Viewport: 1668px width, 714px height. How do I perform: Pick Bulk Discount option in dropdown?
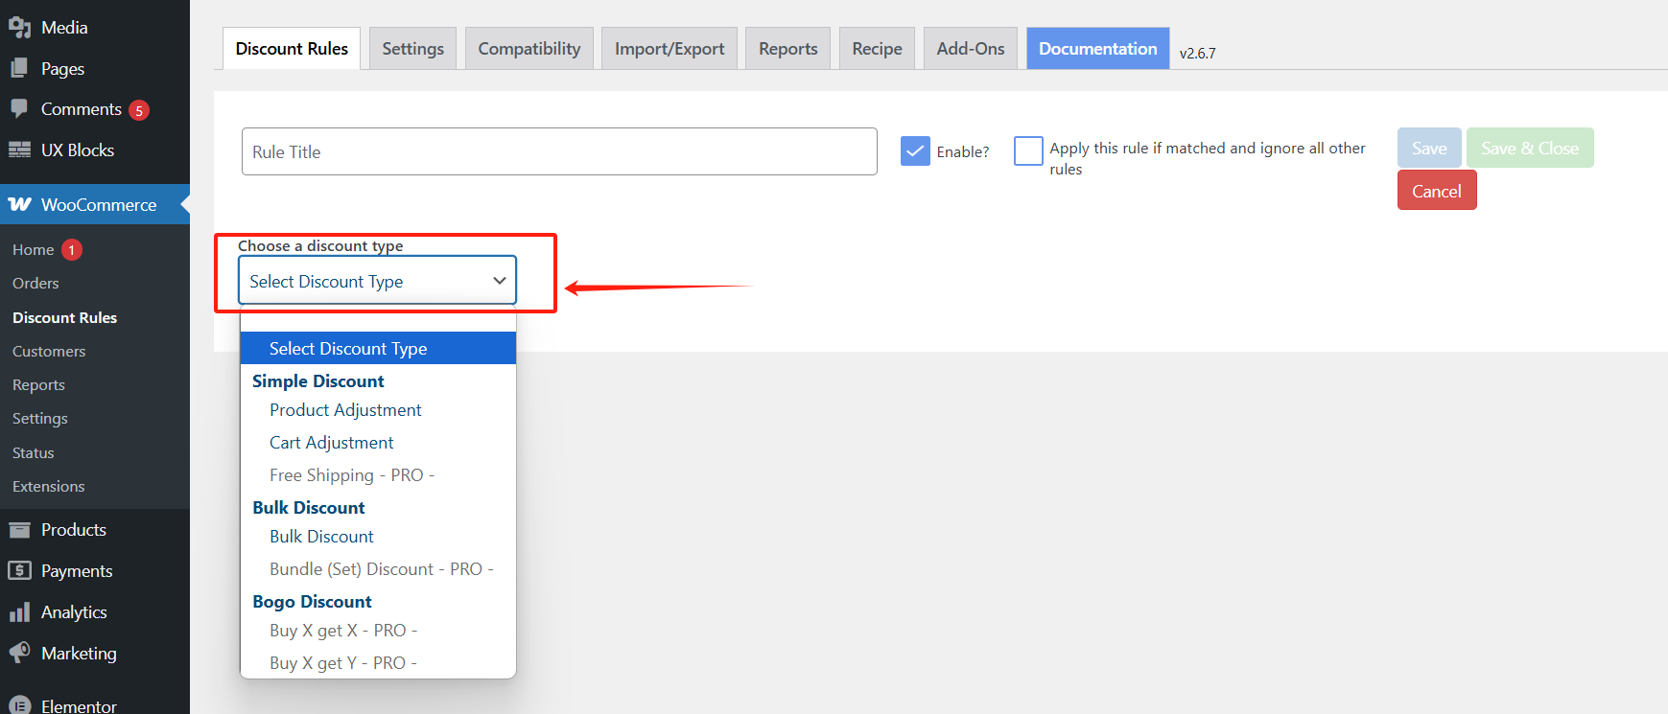coord(321,537)
